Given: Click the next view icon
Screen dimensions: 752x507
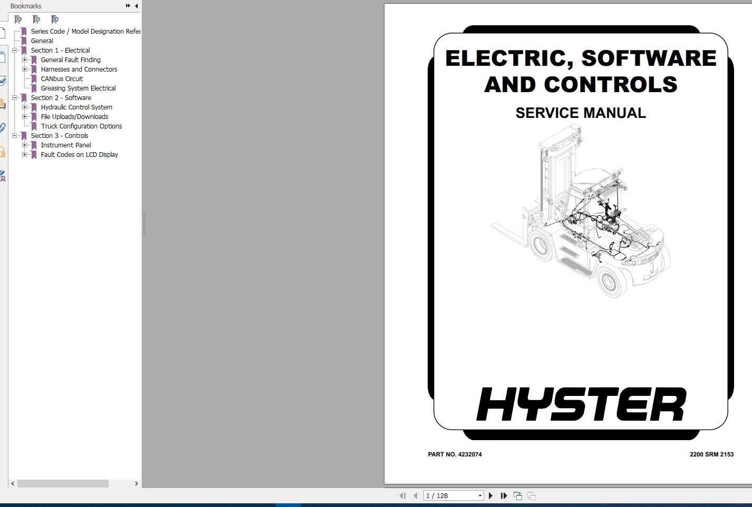Looking at the screenshot, I should click(x=532, y=495).
